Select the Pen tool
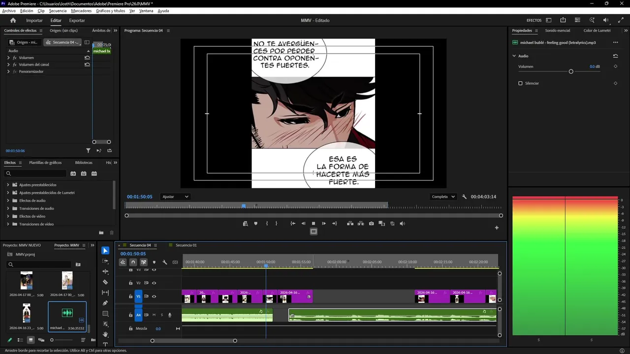 (105, 303)
